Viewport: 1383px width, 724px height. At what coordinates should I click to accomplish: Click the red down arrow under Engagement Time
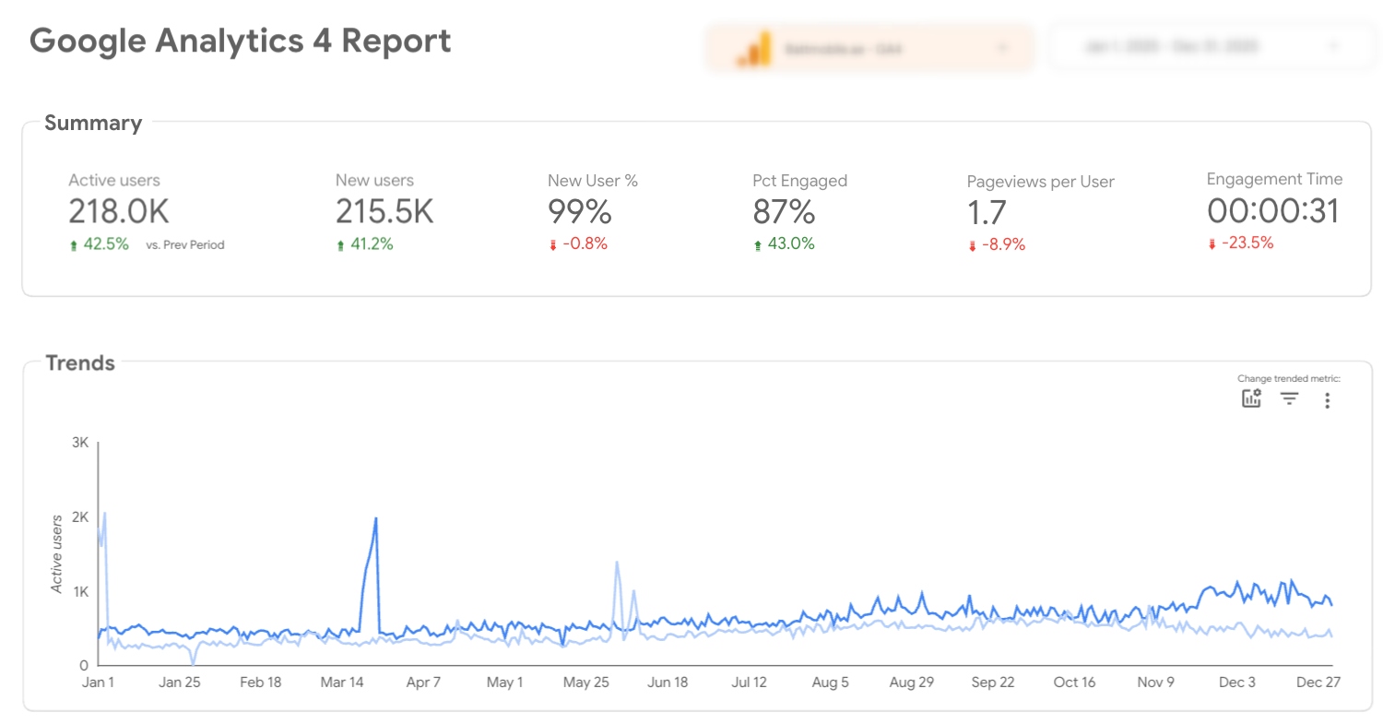[x=1212, y=243]
